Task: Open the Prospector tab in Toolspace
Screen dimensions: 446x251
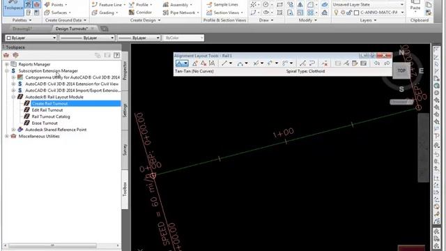Action: (x=125, y=70)
